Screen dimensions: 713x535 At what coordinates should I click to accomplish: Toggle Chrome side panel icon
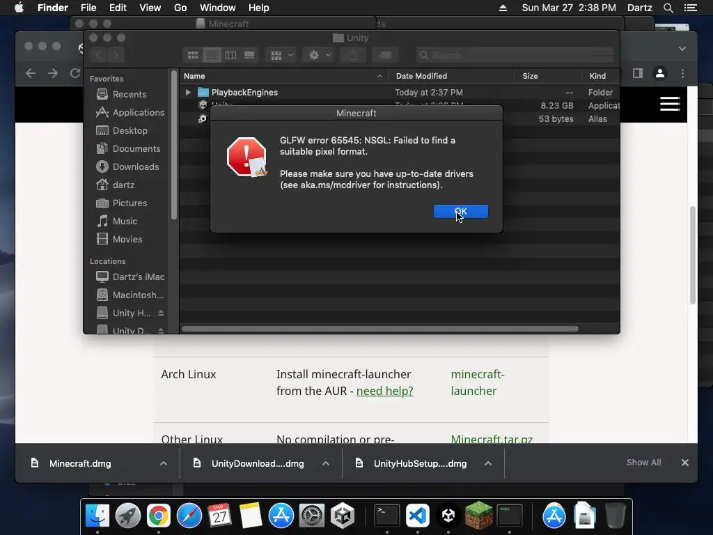pos(638,72)
